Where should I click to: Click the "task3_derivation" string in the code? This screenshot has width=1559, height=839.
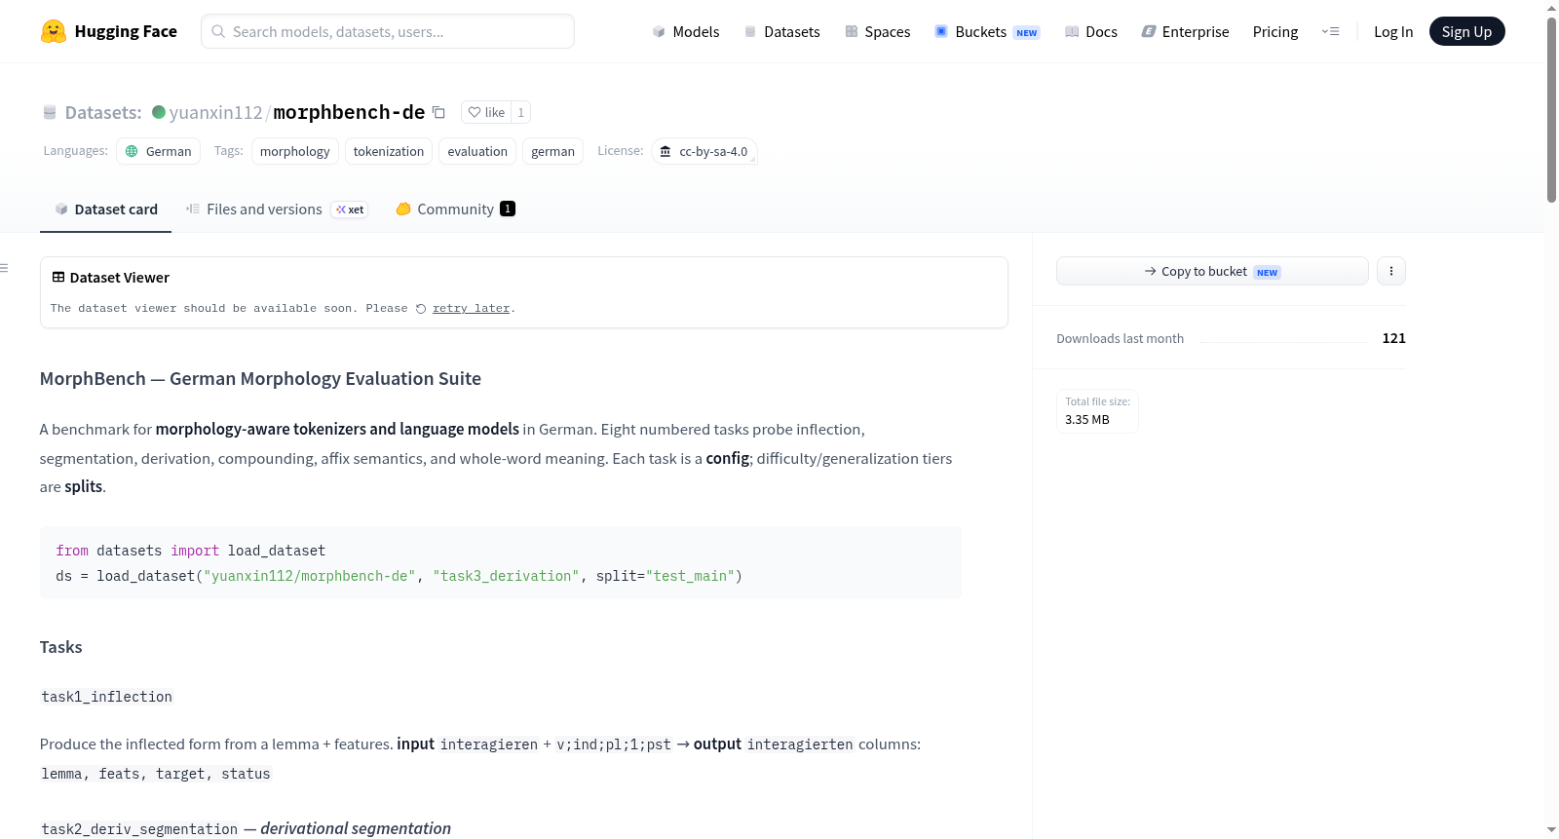coord(506,576)
